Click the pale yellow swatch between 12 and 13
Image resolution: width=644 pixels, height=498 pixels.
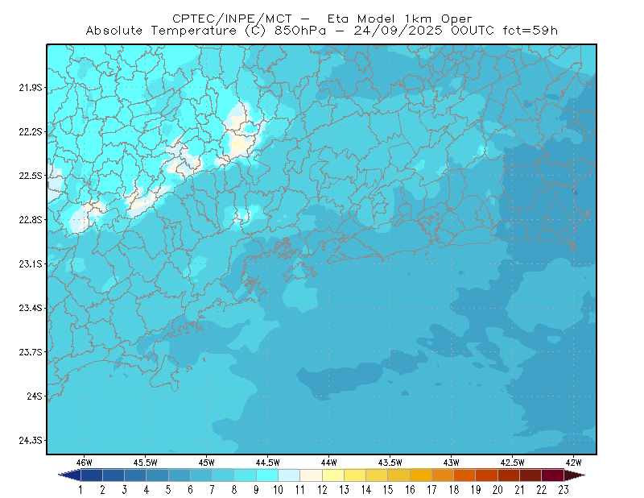[x=332, y=475]
